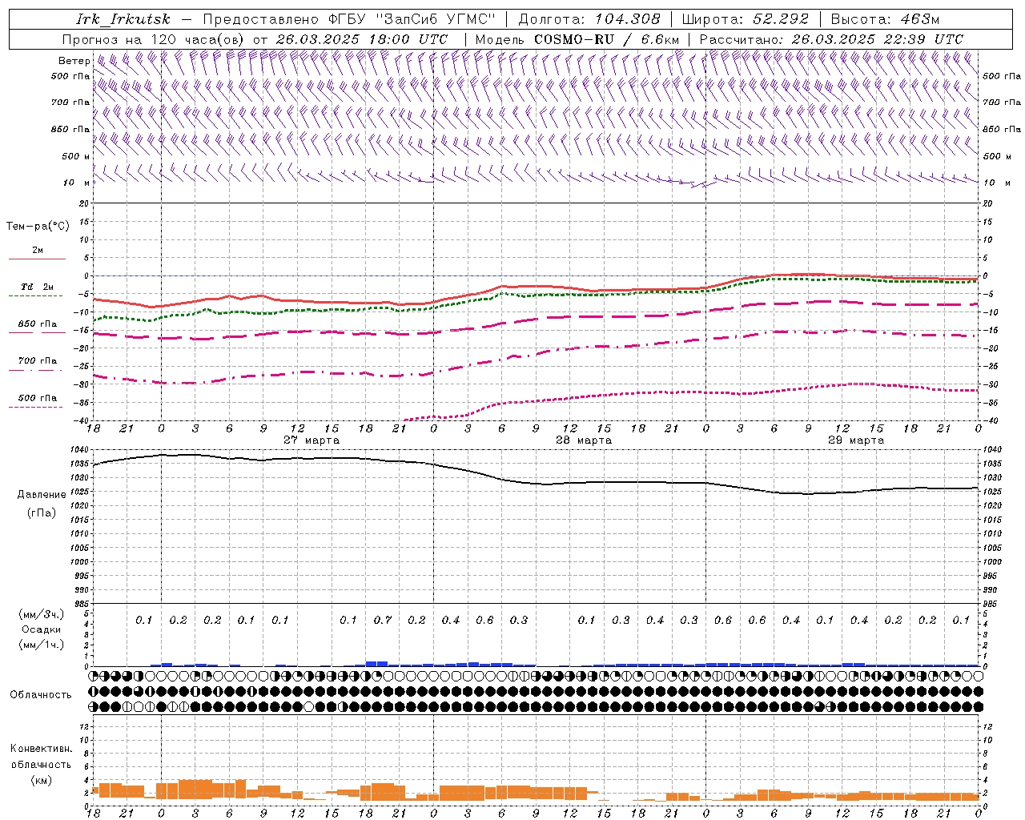Click the 20 value on right temperature axis
This screenshot has height=820, width=1025.
point(988,204)
